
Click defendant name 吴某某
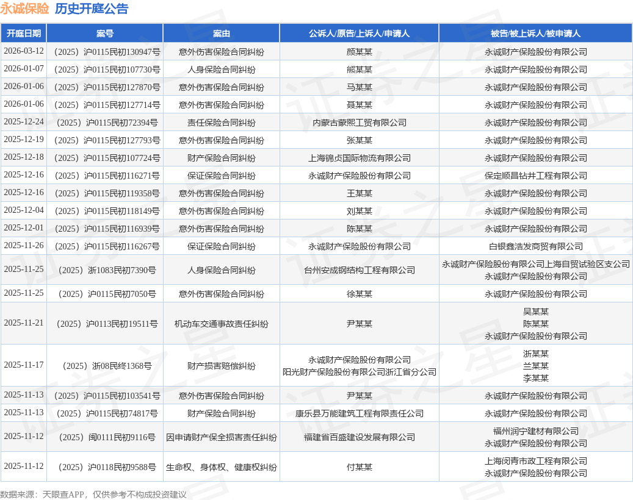(536, 312)
